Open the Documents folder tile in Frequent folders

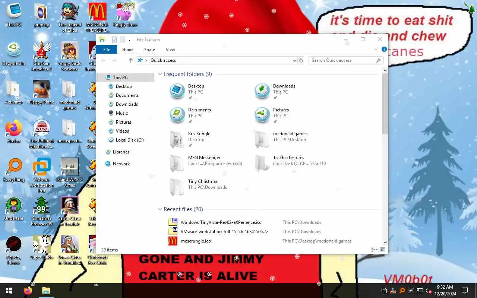click(x=190, y=115)
